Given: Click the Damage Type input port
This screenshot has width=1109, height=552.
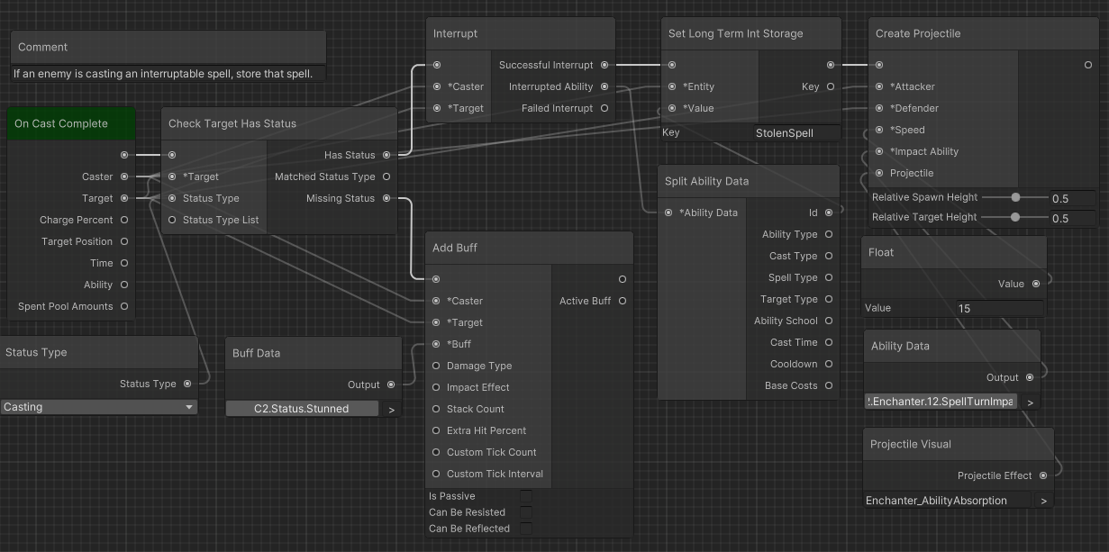Looking at the screenshot, I should [437, 366].
